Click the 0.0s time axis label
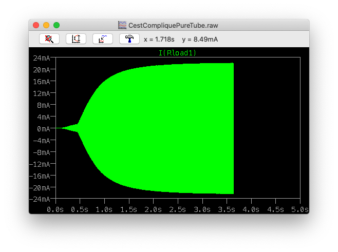 (55, 209)
